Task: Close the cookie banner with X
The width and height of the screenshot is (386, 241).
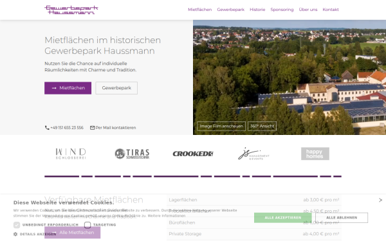Action: pos(381,200)
